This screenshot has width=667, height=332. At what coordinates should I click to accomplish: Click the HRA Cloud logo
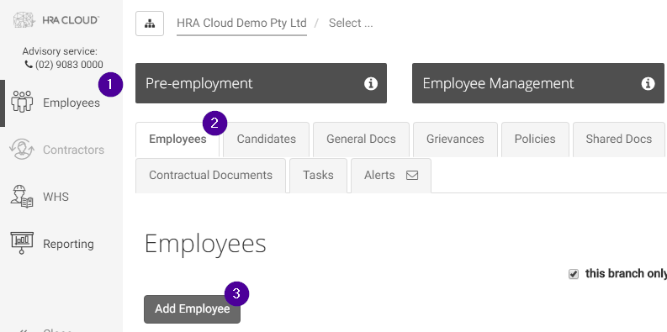[56, 20]
